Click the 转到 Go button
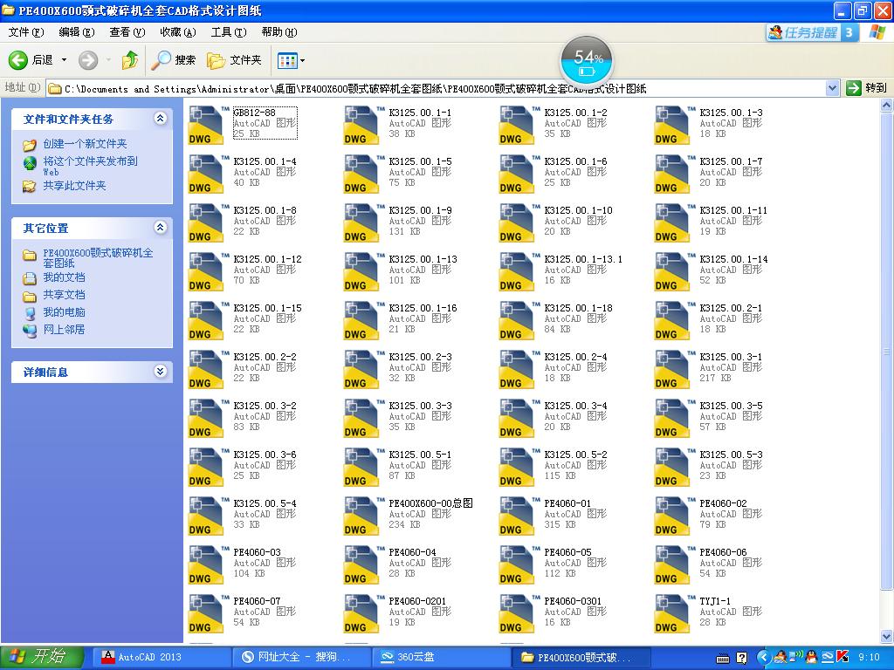This screenshot has height=670, width=894. pos(867,88)
